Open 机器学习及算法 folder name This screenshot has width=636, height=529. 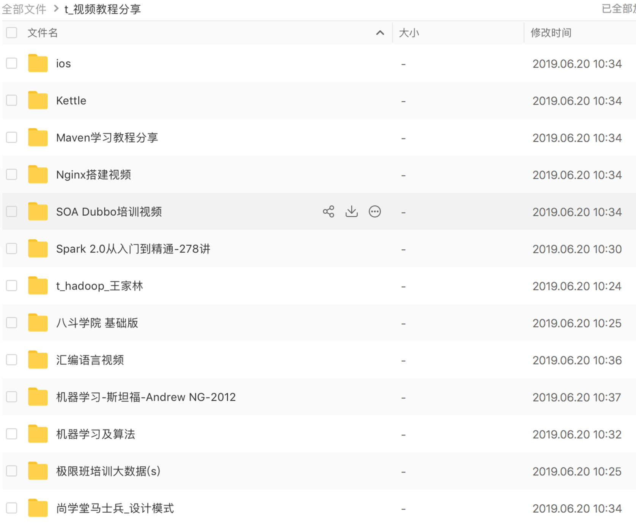click(96, 434)
